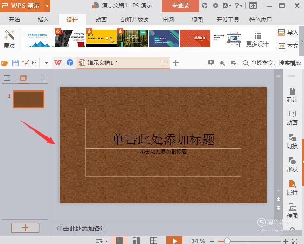This screenshot has width=304, height=244.
Task: Switch the left panel to outline view
Action: pos(7,78)
